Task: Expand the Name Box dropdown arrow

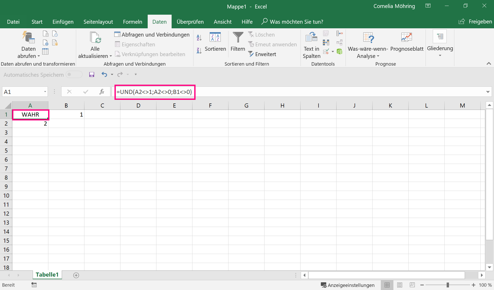Action: (x=45, y=92)
